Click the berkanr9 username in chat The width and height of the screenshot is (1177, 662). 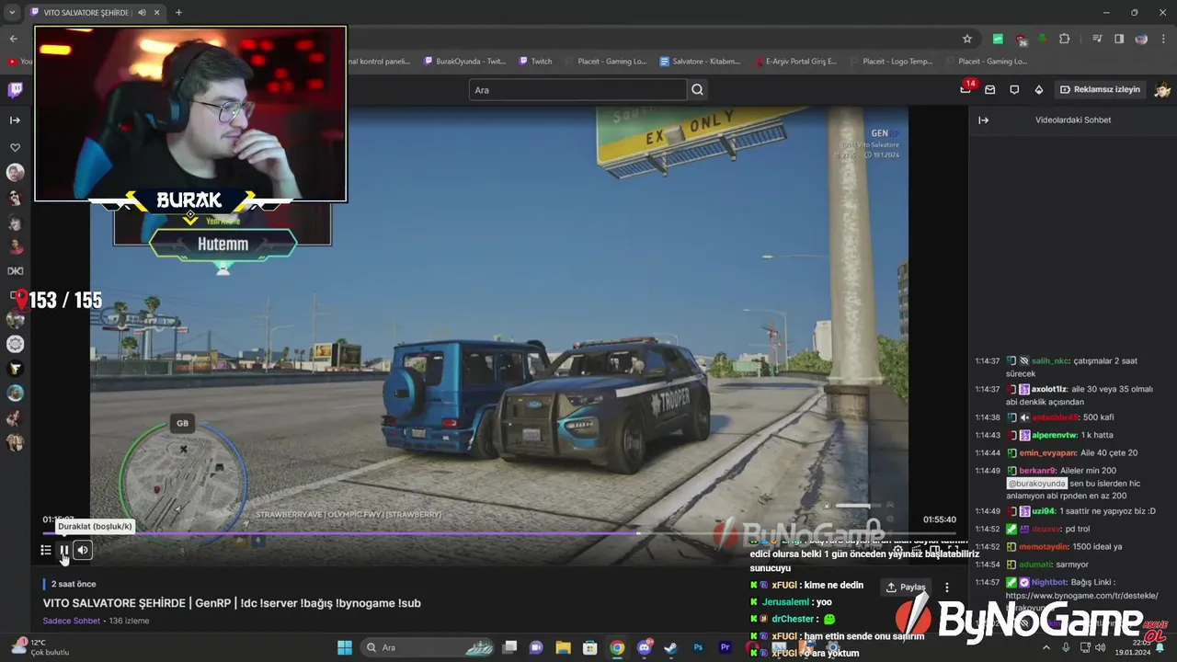point(1038,471)
